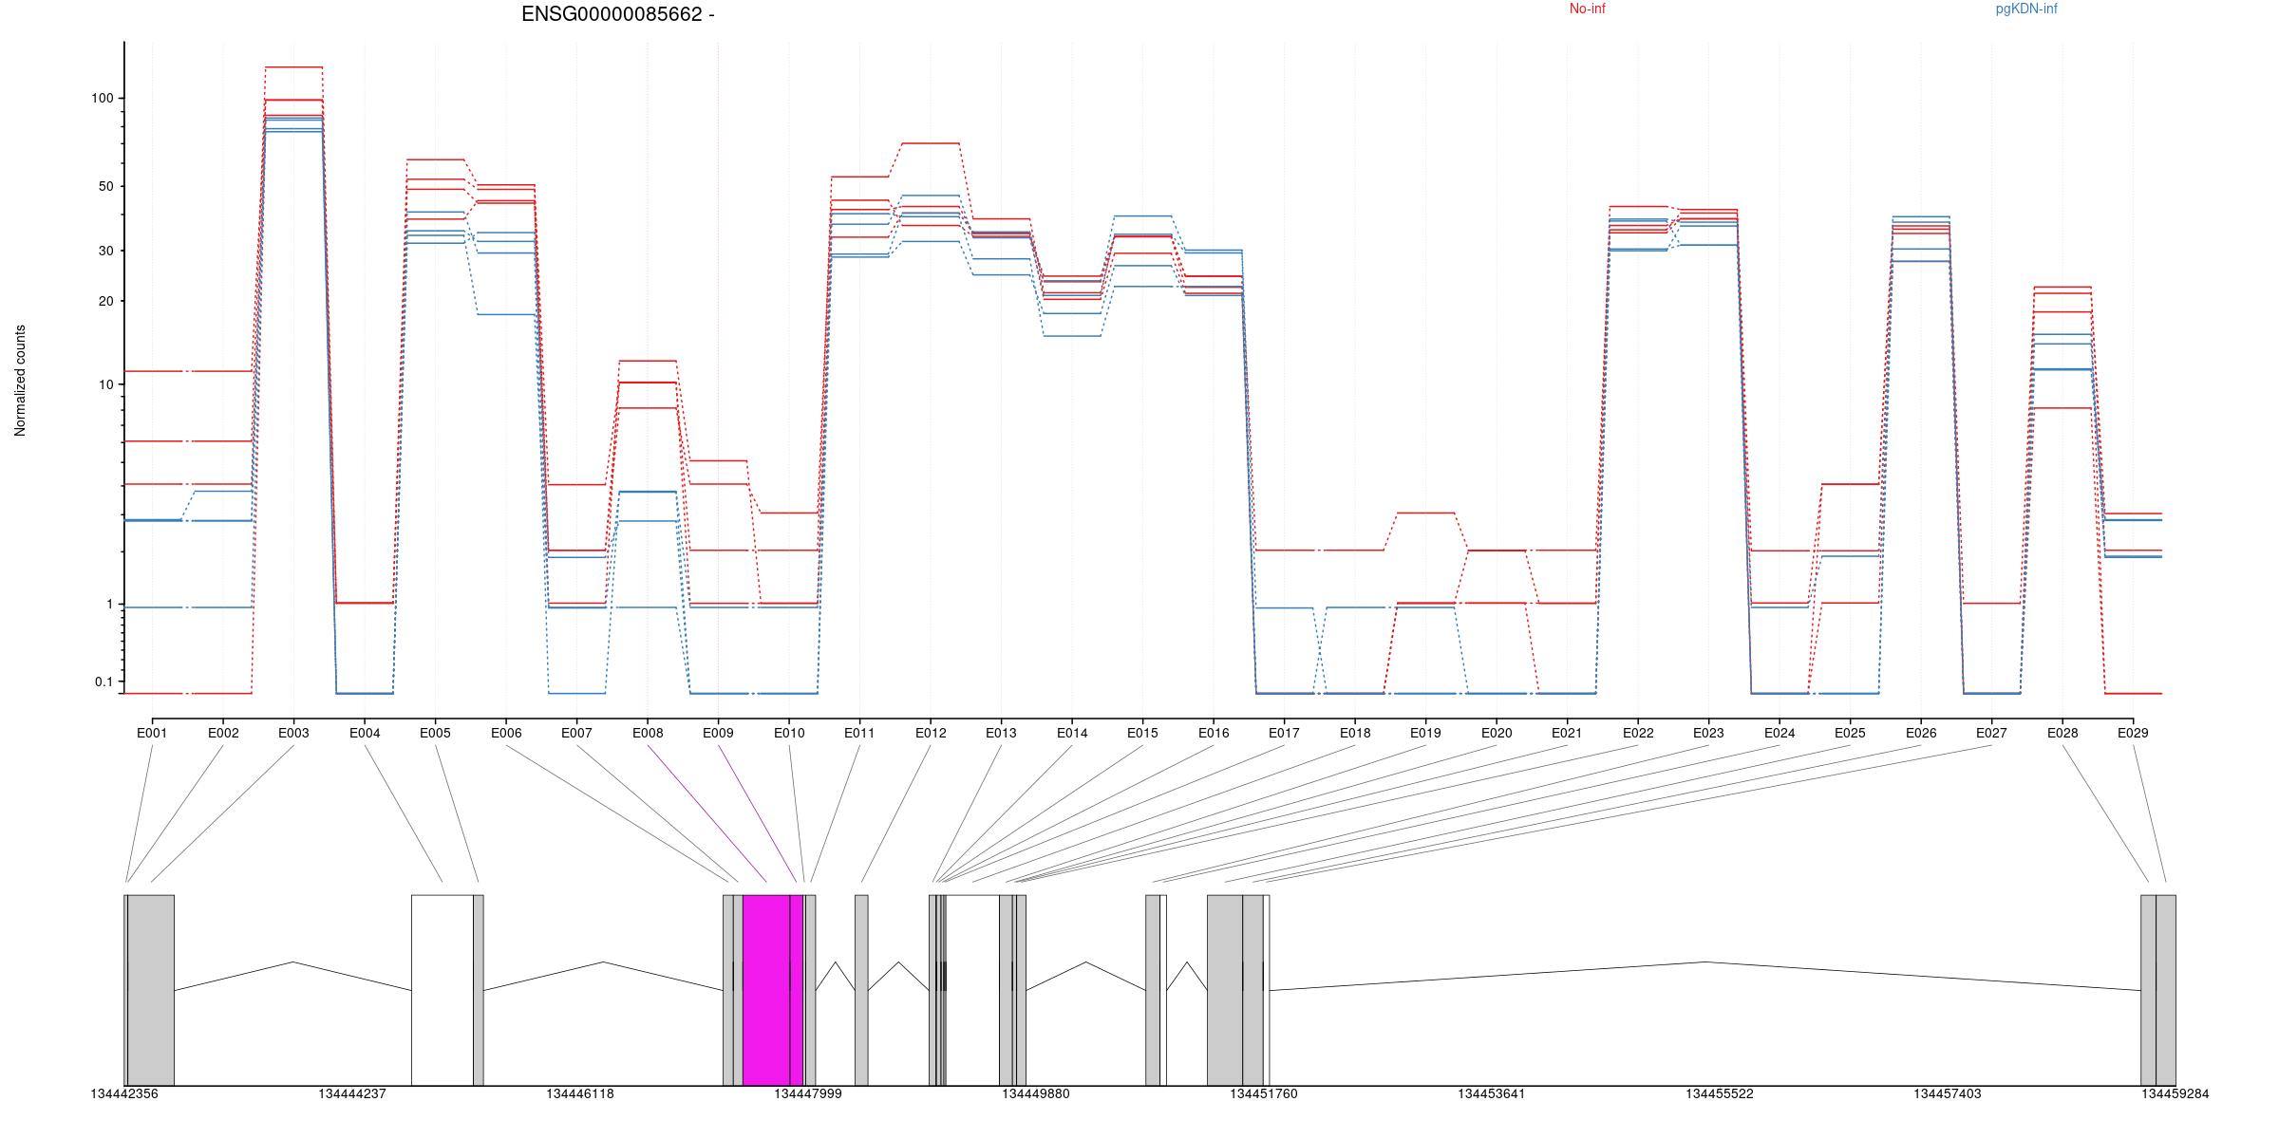Screen dimensions: 2279x1139
Task: Click exon label E027
Action: click(1991, 733)
